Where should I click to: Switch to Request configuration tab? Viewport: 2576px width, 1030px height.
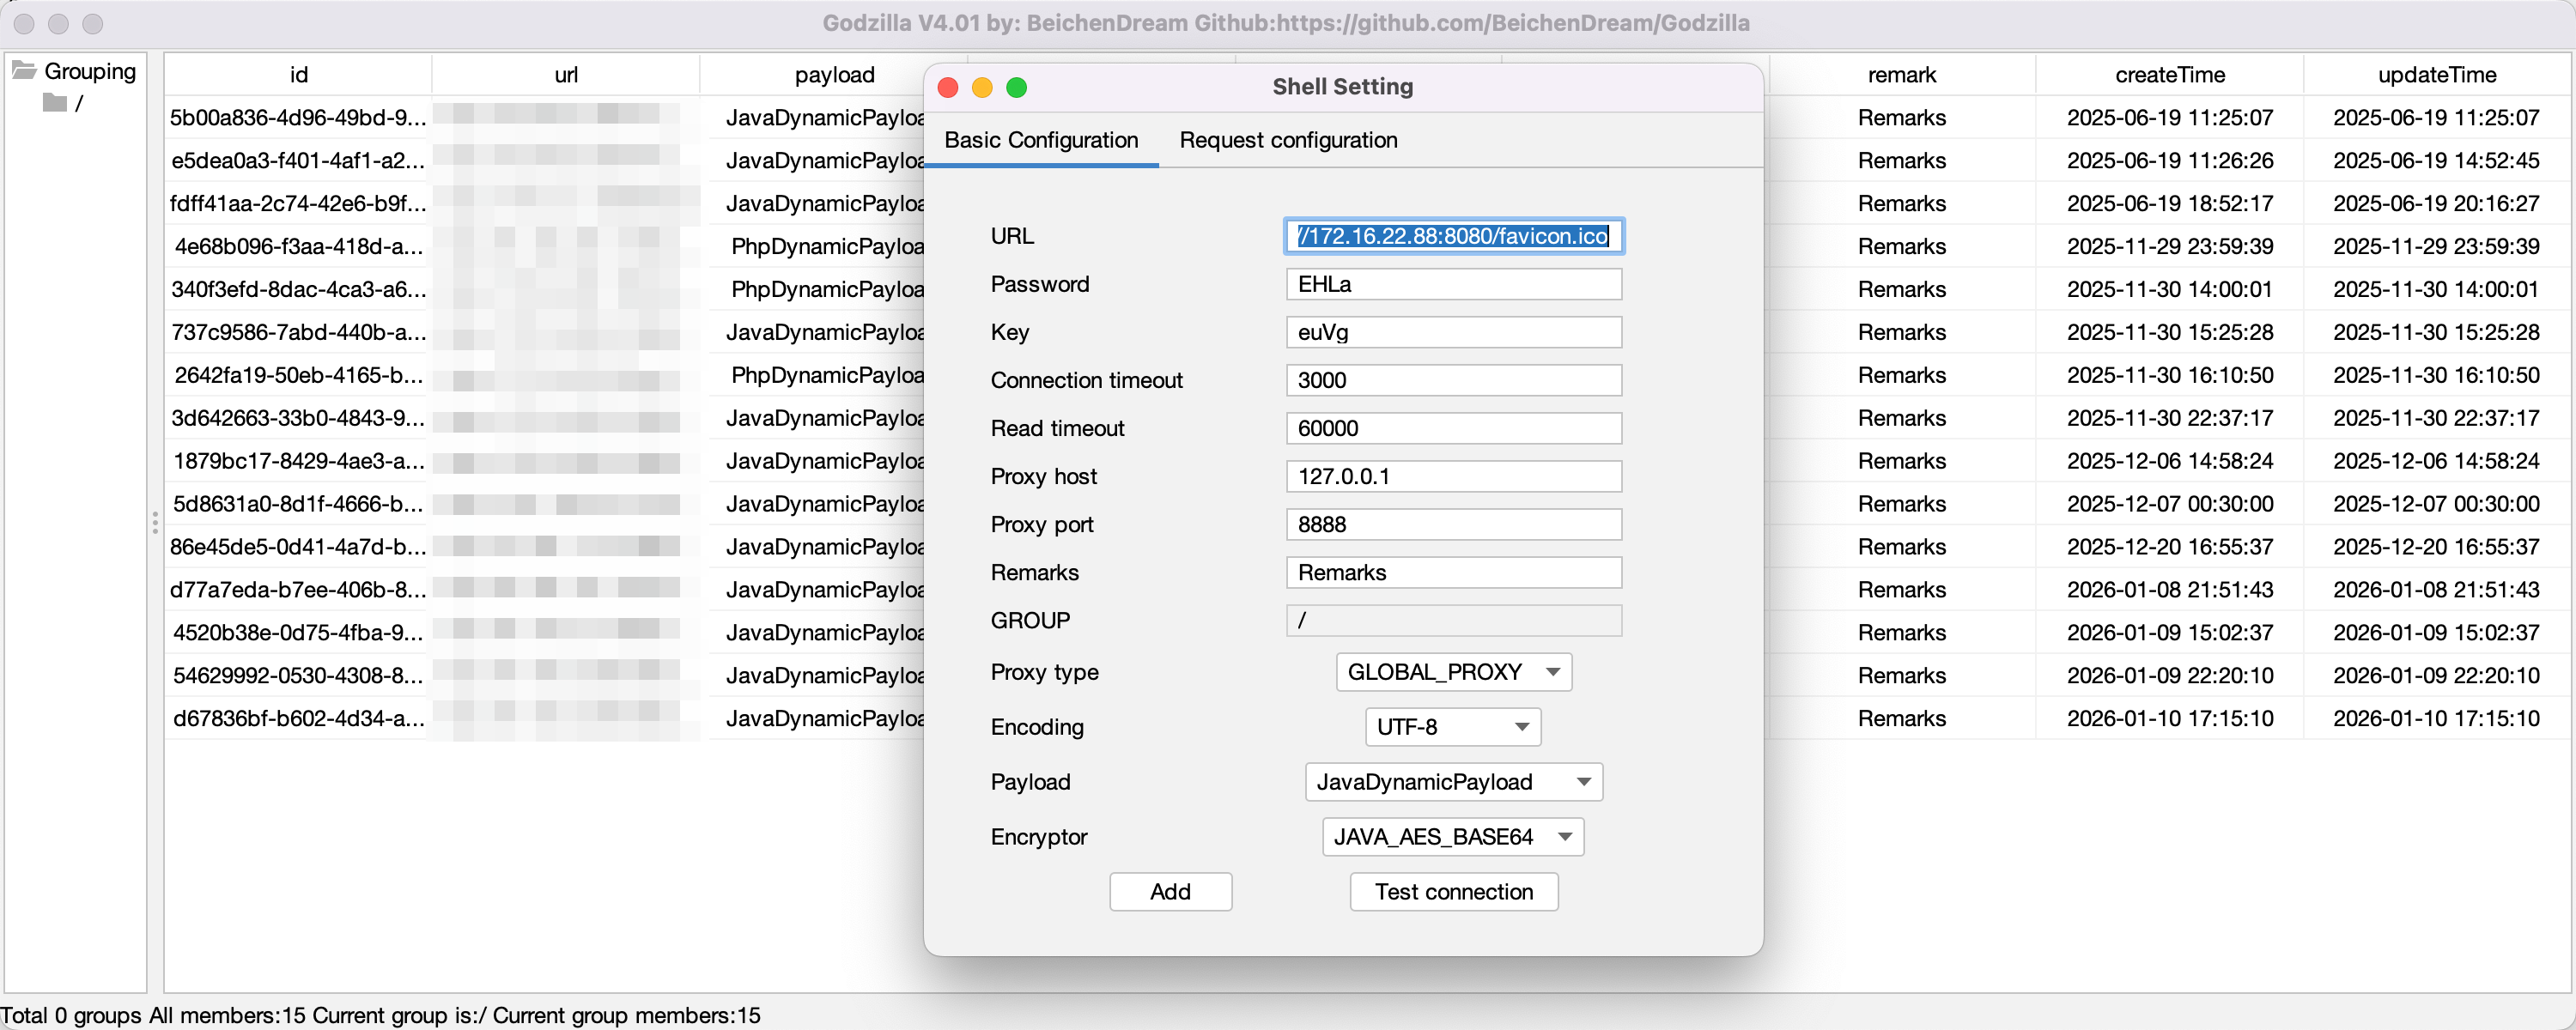pyautogui.click(x=1288, y=140)
